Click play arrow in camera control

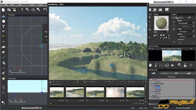click(172, 65)
